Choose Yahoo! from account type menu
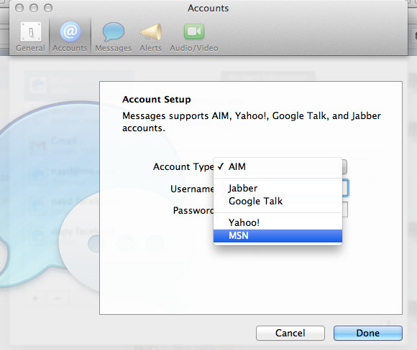The height and width of the screenshot is (350, 417). [x=278, y=222]
